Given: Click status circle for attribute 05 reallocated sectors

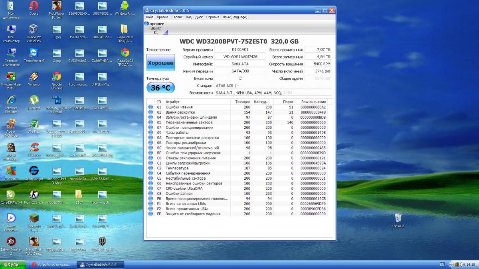Looking at the screenshot, I should tap(150, 122).
